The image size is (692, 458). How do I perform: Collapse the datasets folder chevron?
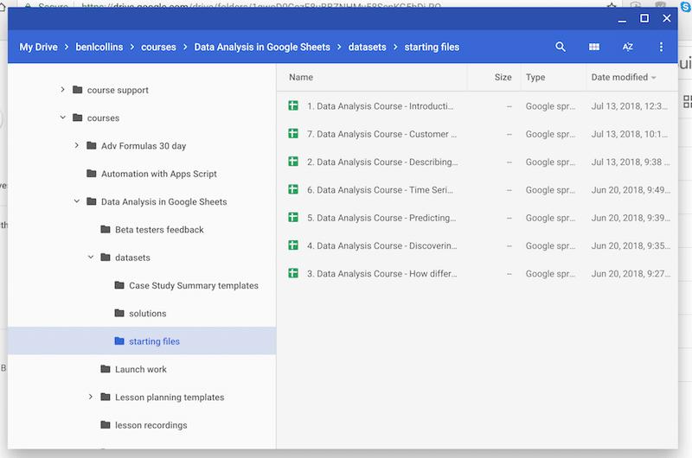coord(91,257)
